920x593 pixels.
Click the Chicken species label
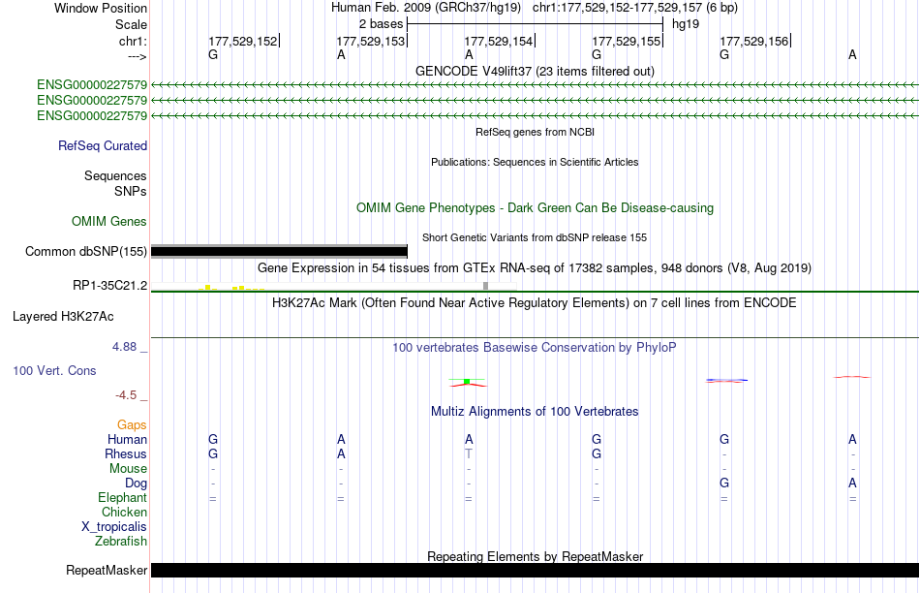pos(124,512)
